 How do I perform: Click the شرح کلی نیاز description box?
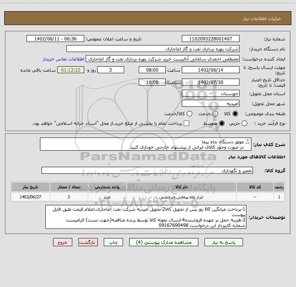click(x=146, y=144)
